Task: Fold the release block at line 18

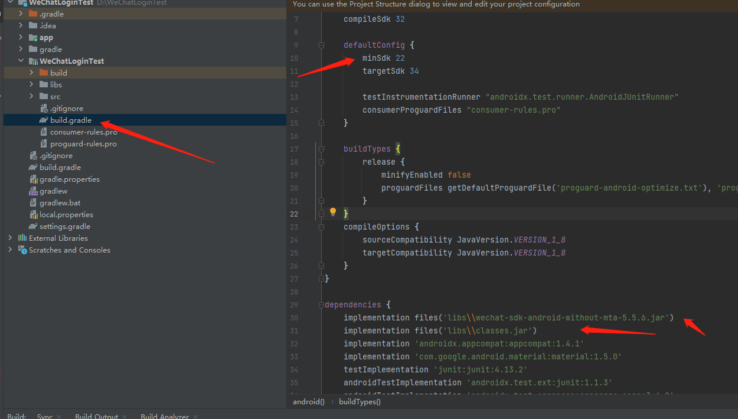Action: pyautogui.click(x=321, y=162)
